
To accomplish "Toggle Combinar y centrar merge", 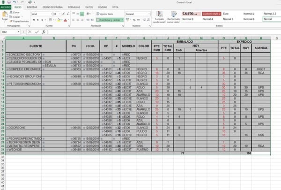I will (109, 20).
